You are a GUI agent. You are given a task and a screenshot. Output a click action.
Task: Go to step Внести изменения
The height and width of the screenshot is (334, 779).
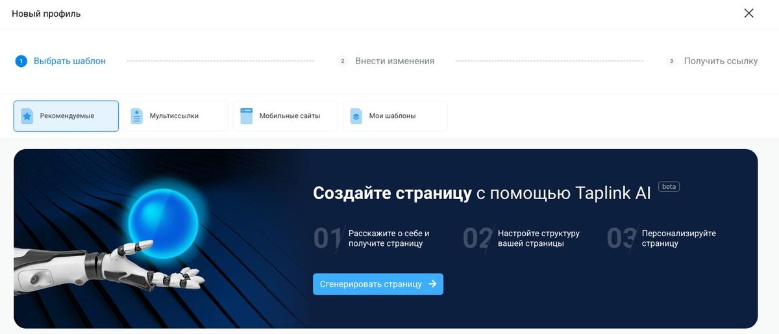386,61
